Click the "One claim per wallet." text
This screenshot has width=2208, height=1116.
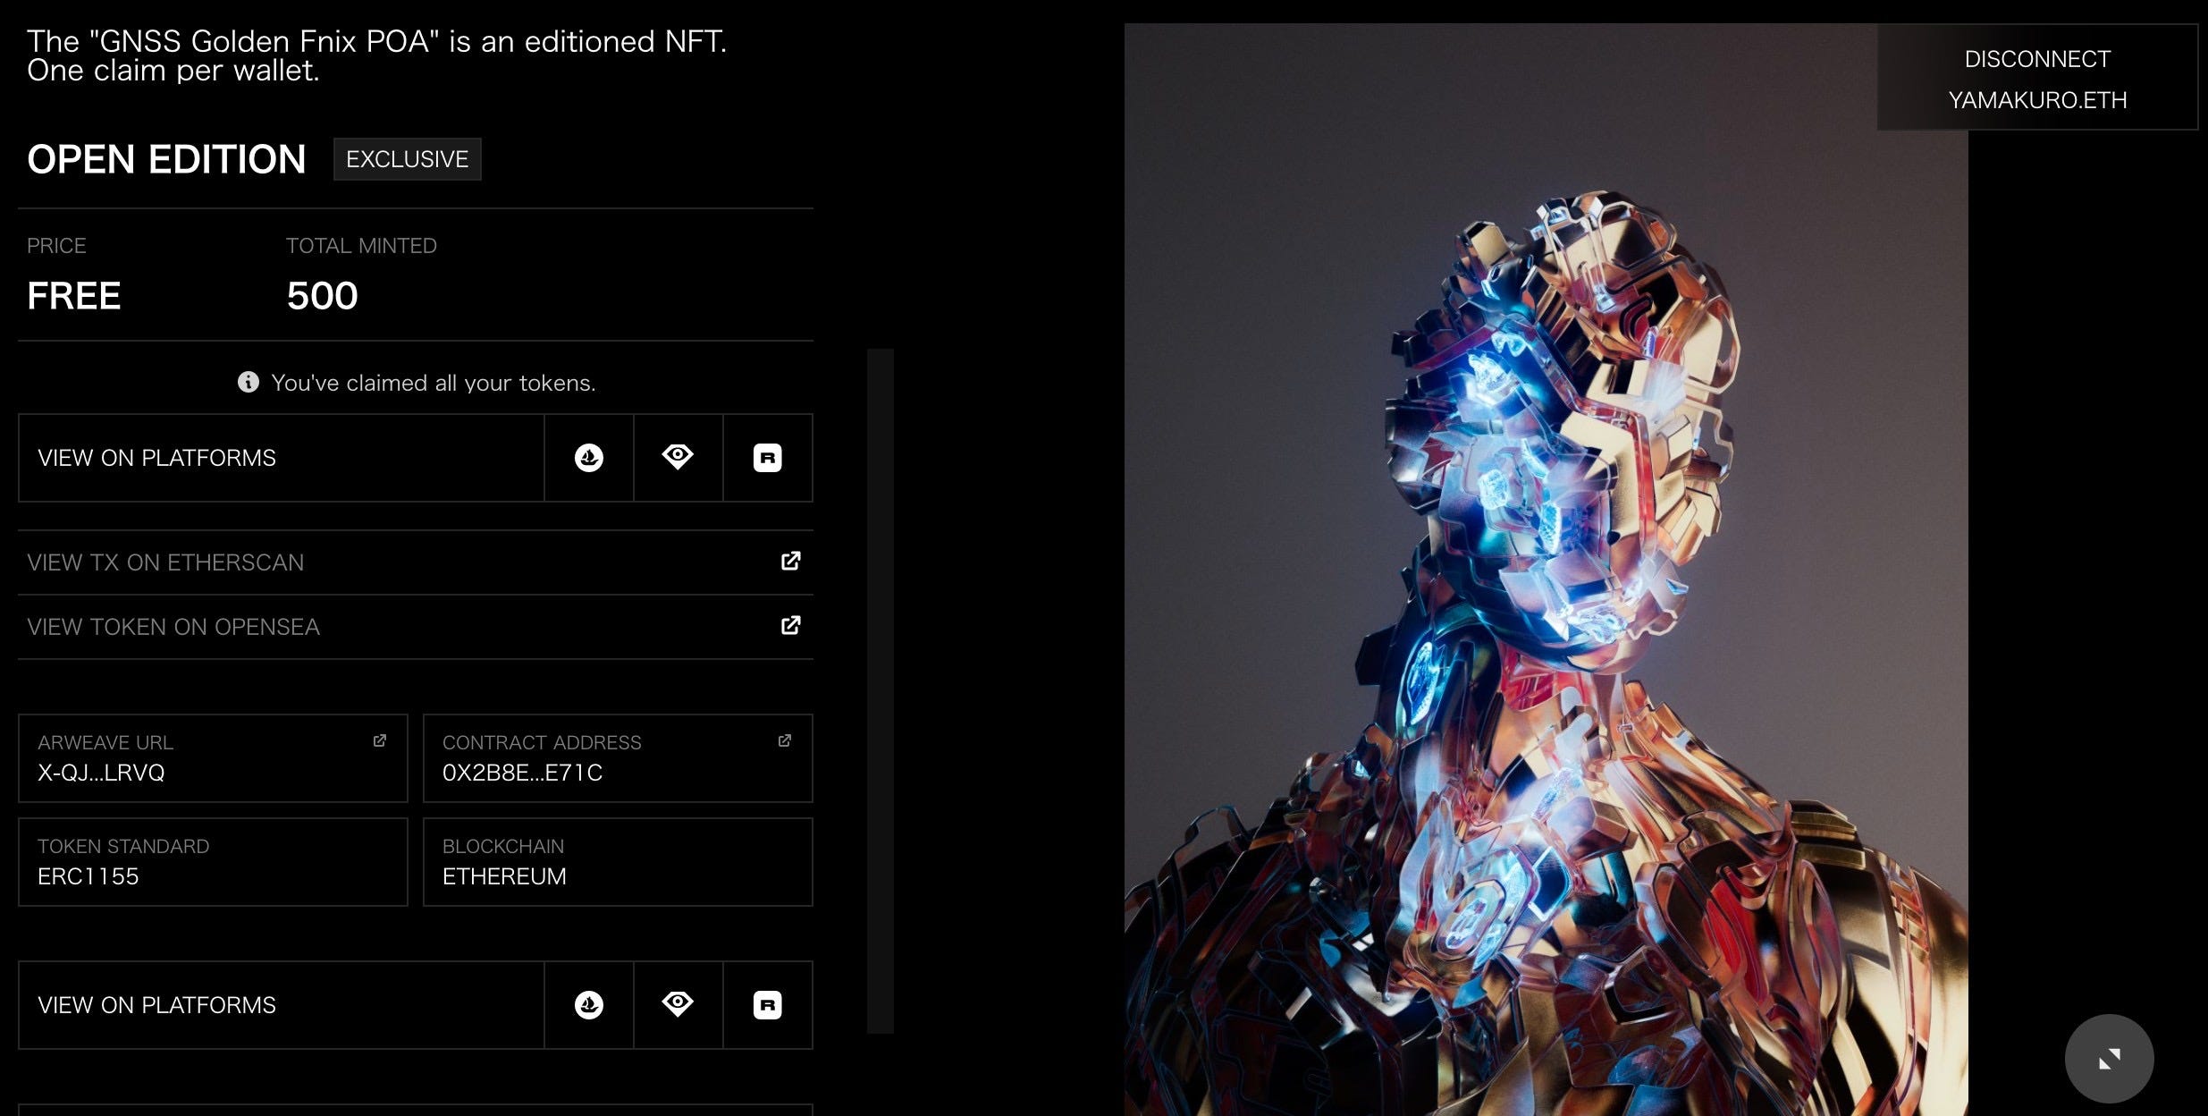[x=173, y=71]
